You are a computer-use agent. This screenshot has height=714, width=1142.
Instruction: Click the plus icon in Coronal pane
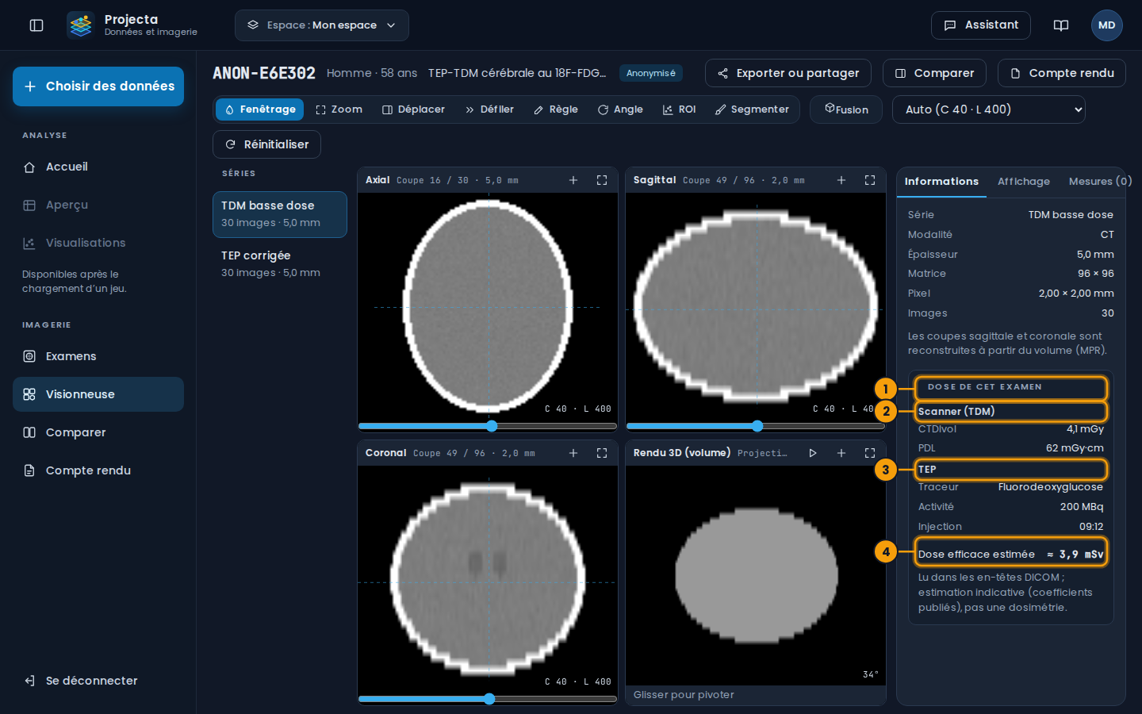coord(573,453)
